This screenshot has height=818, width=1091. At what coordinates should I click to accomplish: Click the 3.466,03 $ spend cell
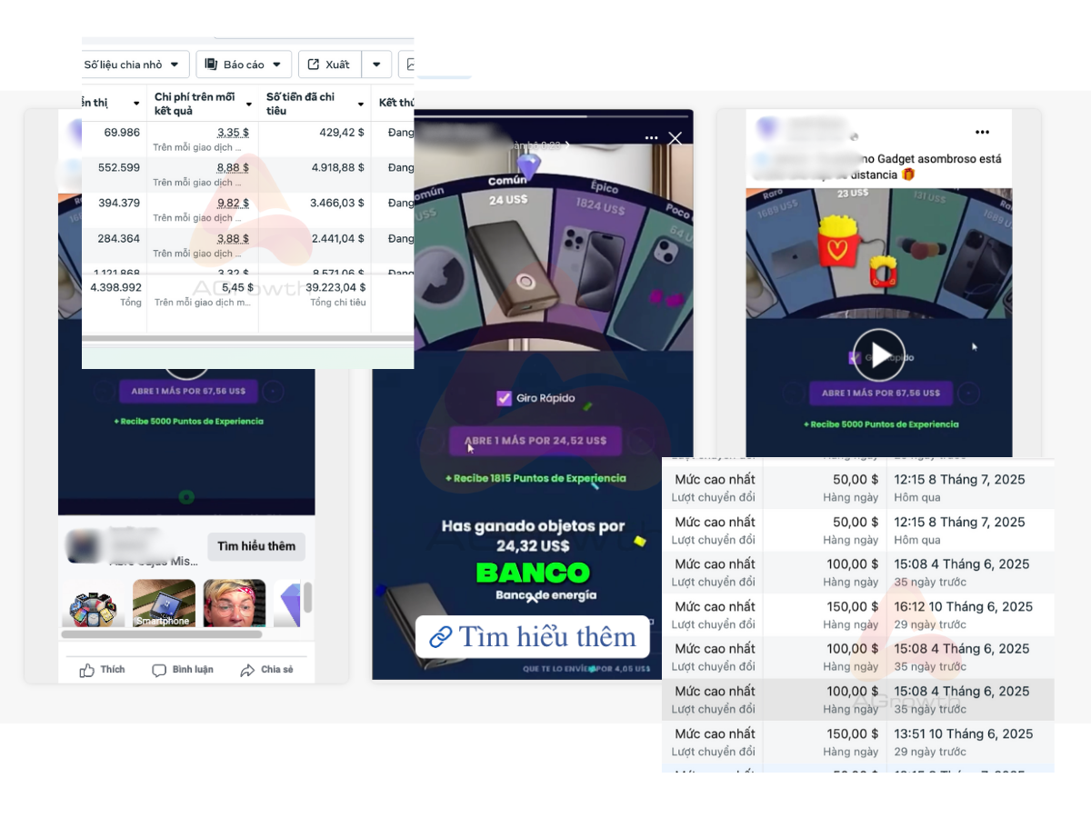[337, 203]
